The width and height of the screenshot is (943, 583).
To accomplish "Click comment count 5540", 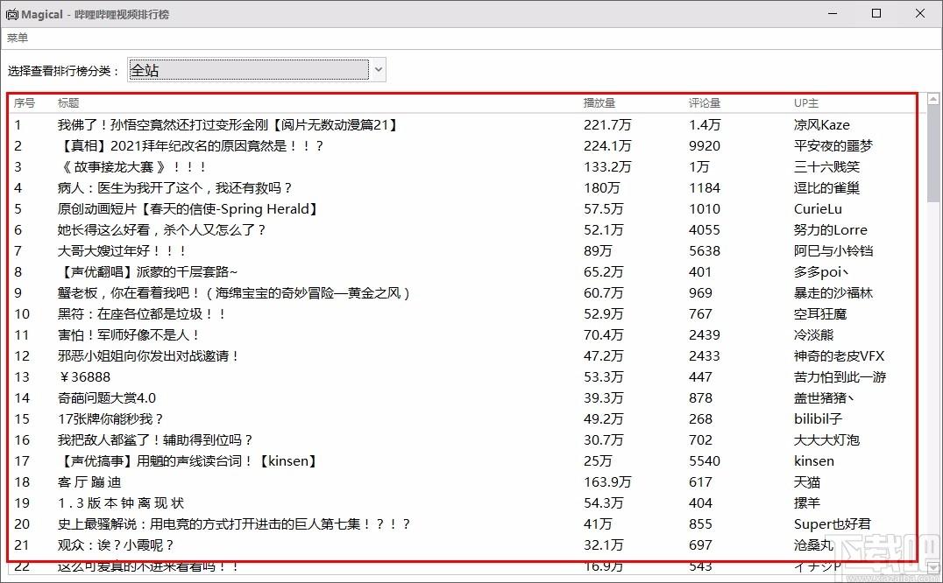I will pyautogui.click(x=705, y=461).
